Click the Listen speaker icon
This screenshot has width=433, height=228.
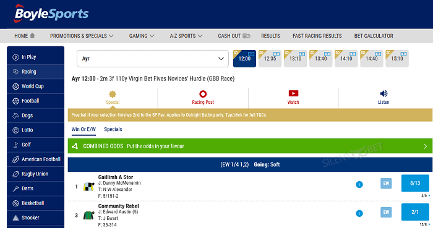point(384,93)
